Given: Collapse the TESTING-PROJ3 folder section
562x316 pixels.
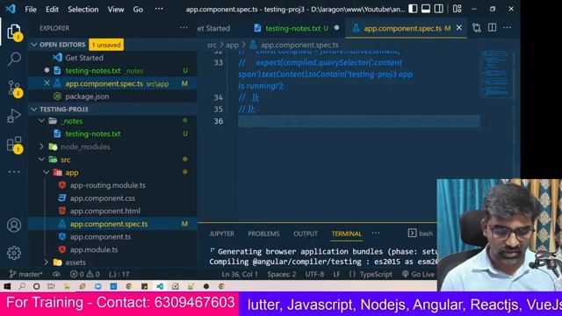Looking at the screenshot, I should pos(34,109).
